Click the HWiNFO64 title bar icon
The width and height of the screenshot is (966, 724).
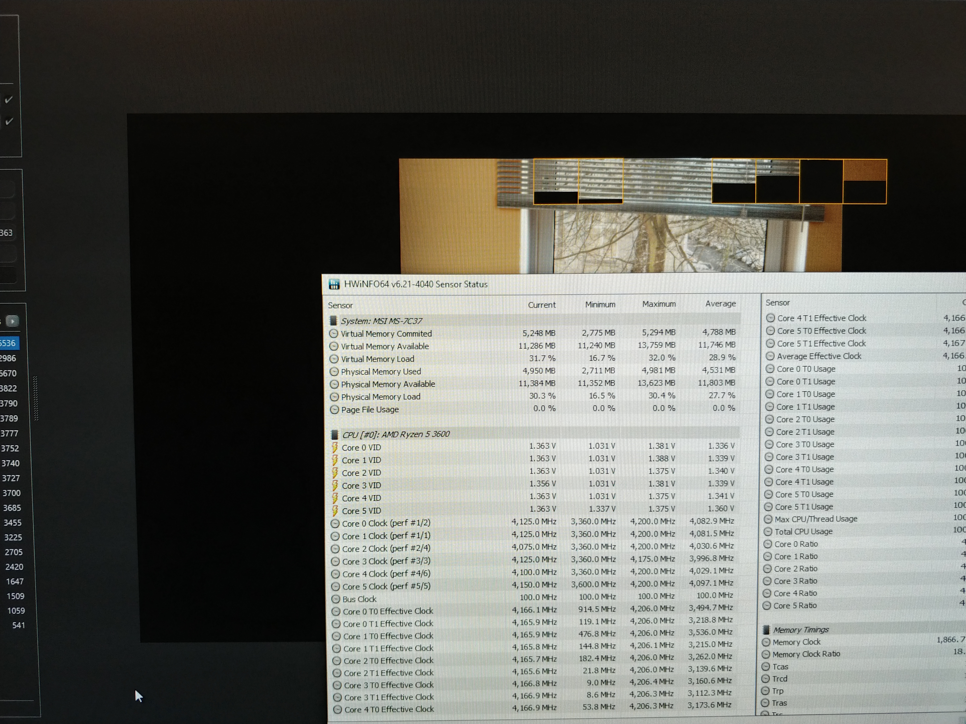[x=334, y=284]
